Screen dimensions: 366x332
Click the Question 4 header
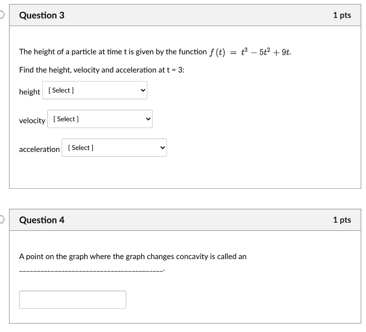(42, 220)
